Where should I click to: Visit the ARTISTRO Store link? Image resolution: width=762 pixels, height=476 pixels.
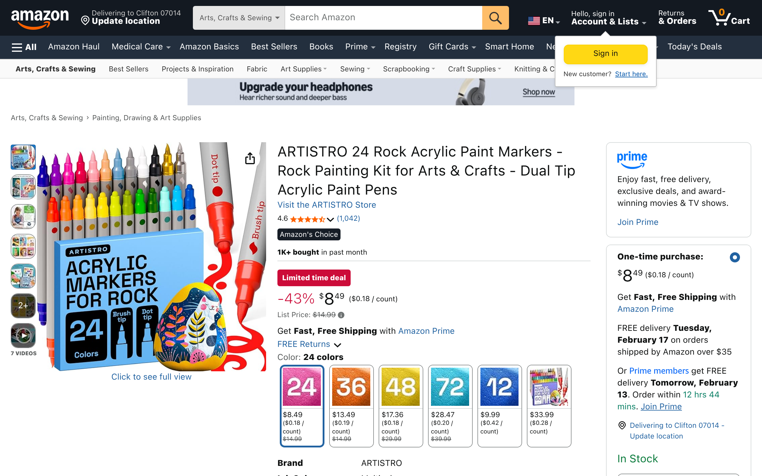327,205
